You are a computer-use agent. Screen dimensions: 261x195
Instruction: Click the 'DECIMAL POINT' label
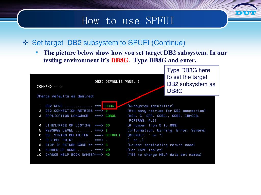tap(59, 140)
